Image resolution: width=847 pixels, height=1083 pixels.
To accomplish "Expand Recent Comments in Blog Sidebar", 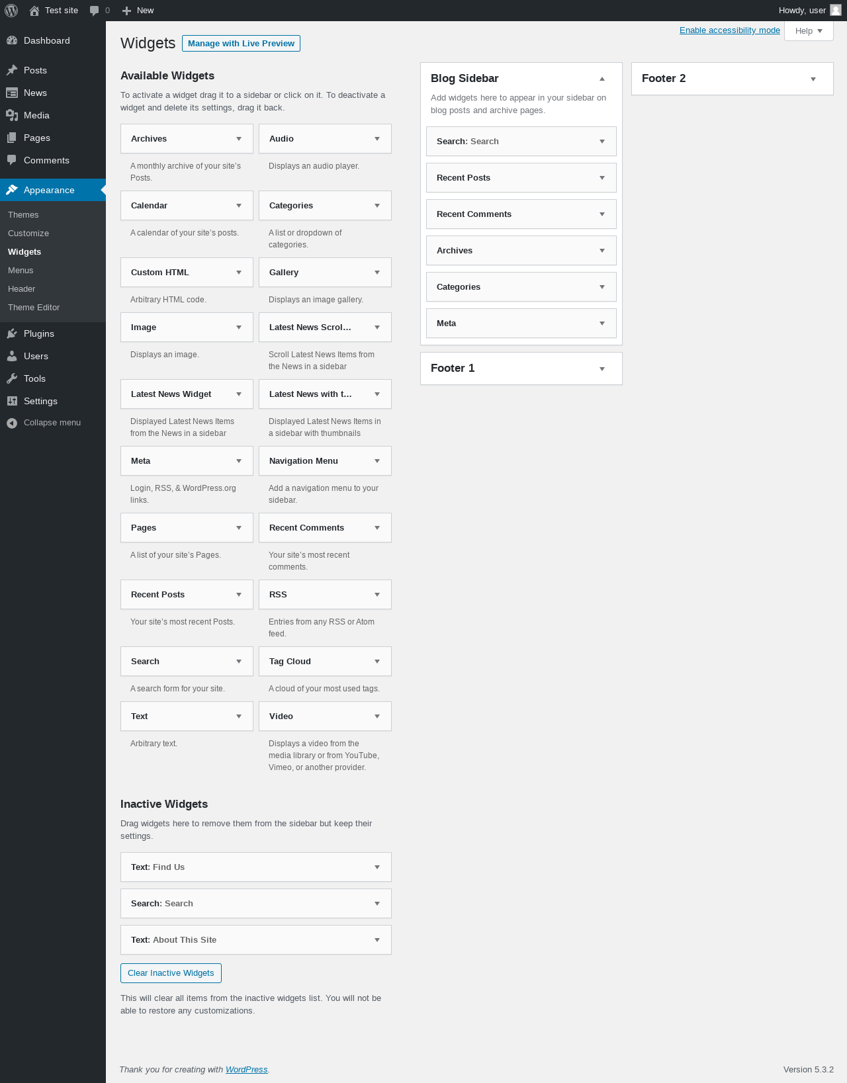I will [x=602, y=214].
